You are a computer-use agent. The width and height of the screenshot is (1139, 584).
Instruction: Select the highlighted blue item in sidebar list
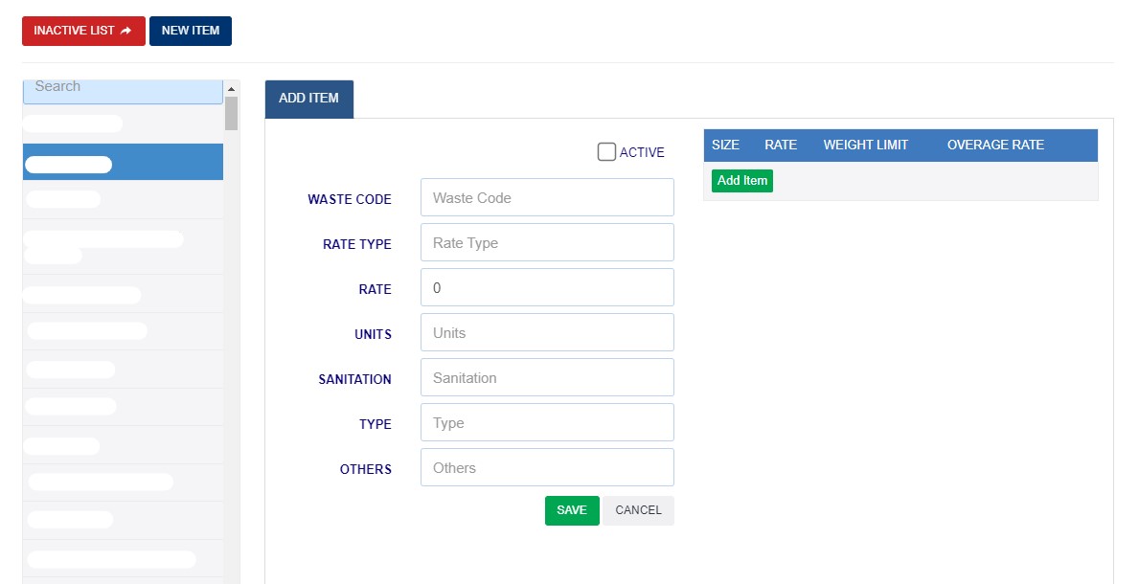pos(123,163)
